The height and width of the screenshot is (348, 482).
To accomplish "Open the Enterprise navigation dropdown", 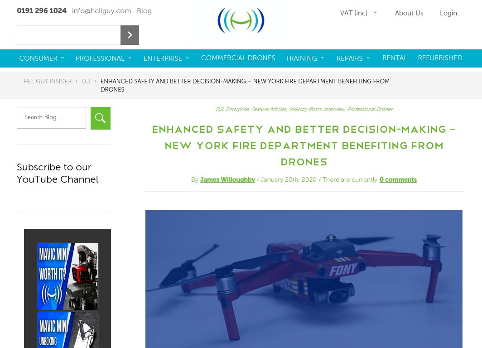I will point(166,58).
